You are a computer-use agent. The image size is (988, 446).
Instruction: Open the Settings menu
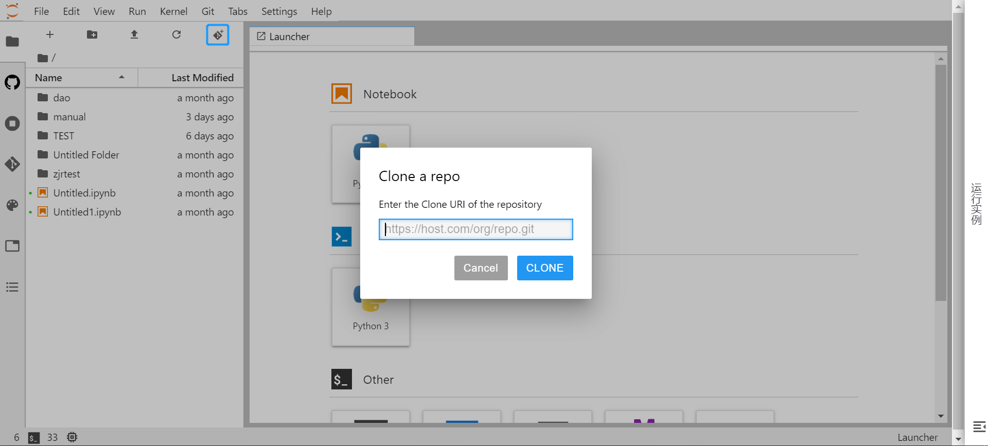pyautogui.click(x=279, y=11)
